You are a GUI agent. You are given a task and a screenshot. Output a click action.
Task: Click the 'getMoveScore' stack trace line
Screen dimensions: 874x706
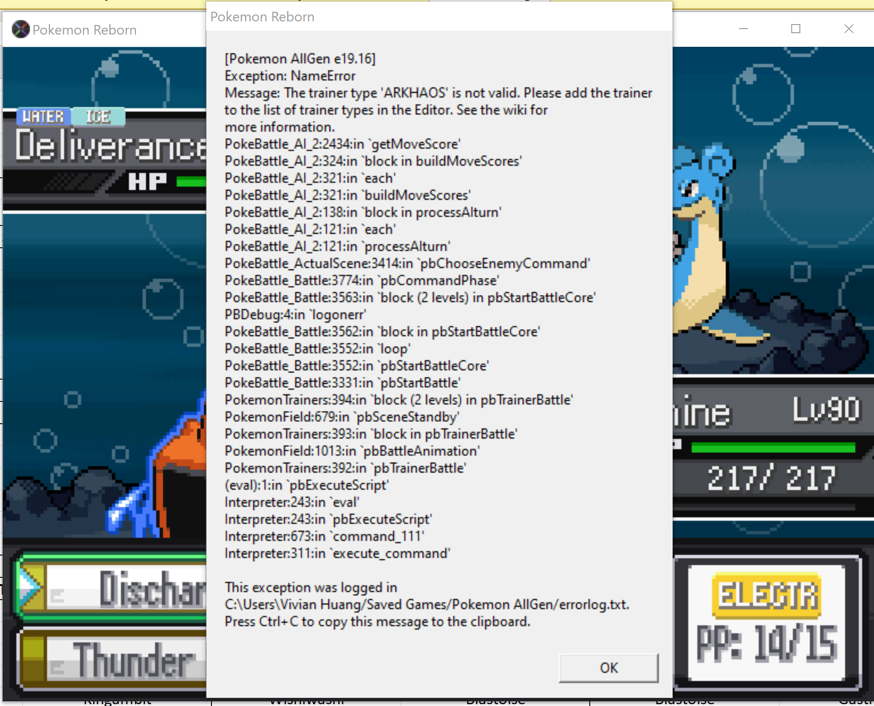[x=342, y=144]
